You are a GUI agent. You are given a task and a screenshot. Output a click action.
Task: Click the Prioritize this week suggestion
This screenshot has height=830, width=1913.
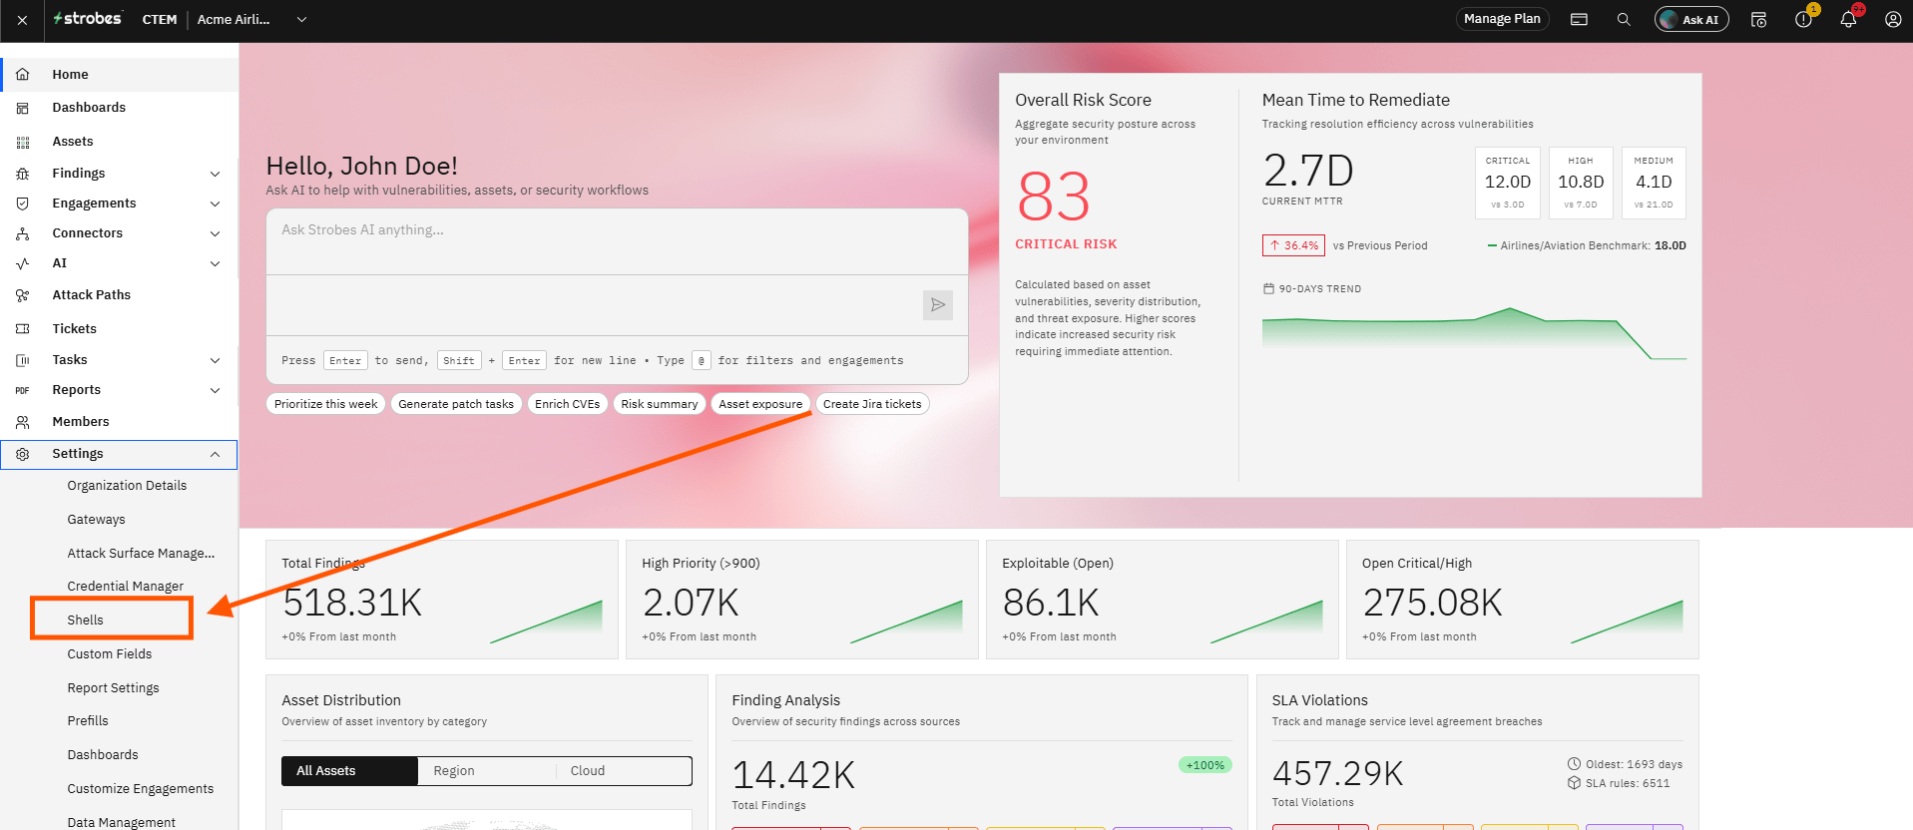[325, 404]
